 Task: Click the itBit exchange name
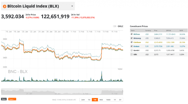pos(135,55)
